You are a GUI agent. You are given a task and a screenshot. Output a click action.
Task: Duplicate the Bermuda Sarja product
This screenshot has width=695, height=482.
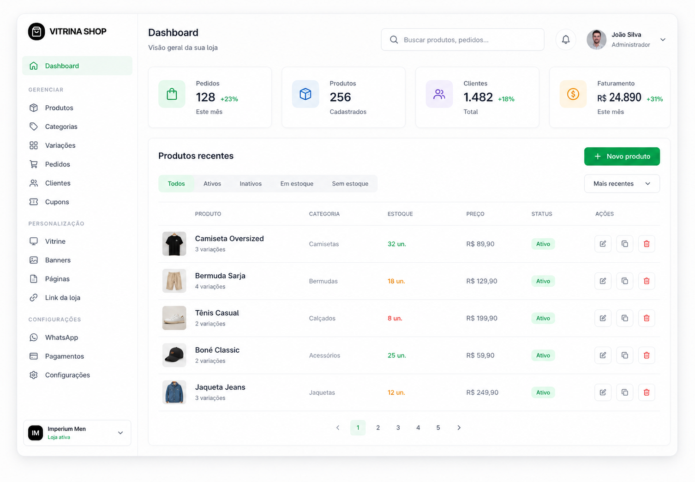[x=624, y=281]
